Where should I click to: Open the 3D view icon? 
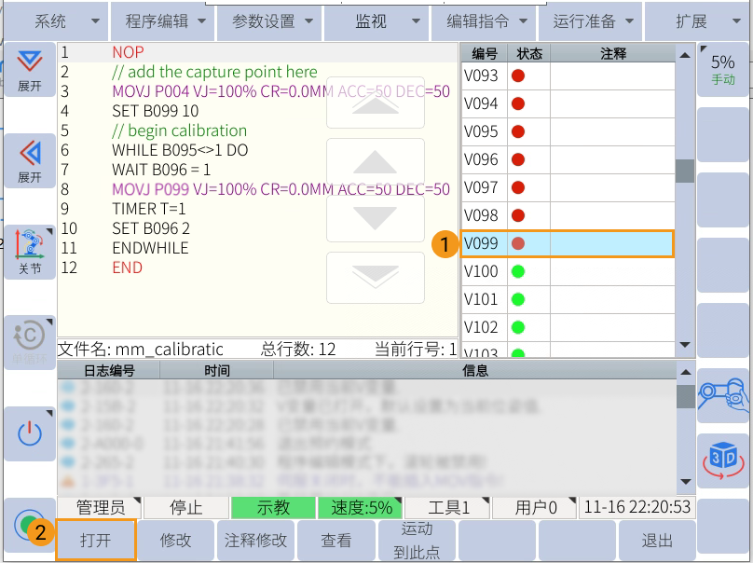point(723,460)
